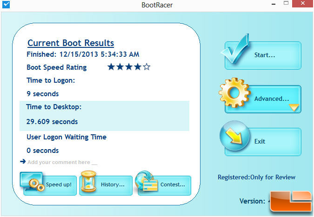Click the Add your comment here field
The height and width of the screenshot is (217, 314).
click(x=62, y=162)
